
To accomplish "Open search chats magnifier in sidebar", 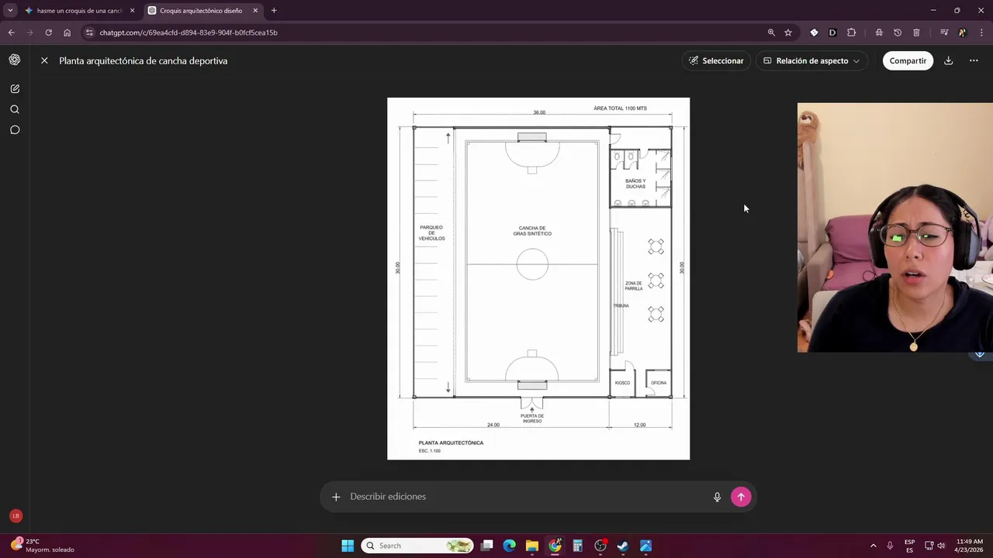I will click(x=15, y=109).
